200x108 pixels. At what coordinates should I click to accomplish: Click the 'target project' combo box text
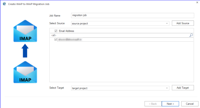click(80, 88)
